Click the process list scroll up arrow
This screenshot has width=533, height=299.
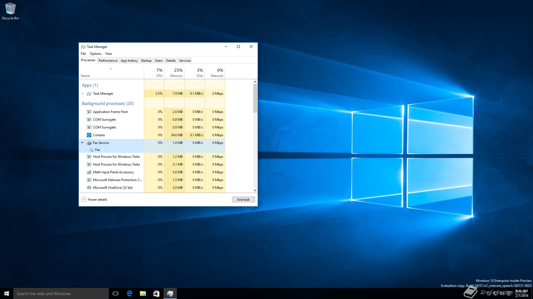[255, 82]
